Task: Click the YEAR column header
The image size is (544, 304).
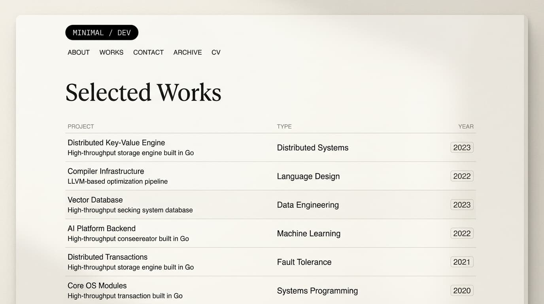Action: 466,127
